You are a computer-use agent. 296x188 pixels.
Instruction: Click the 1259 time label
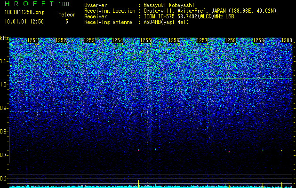pyautogui.click(x=258, y=40)
